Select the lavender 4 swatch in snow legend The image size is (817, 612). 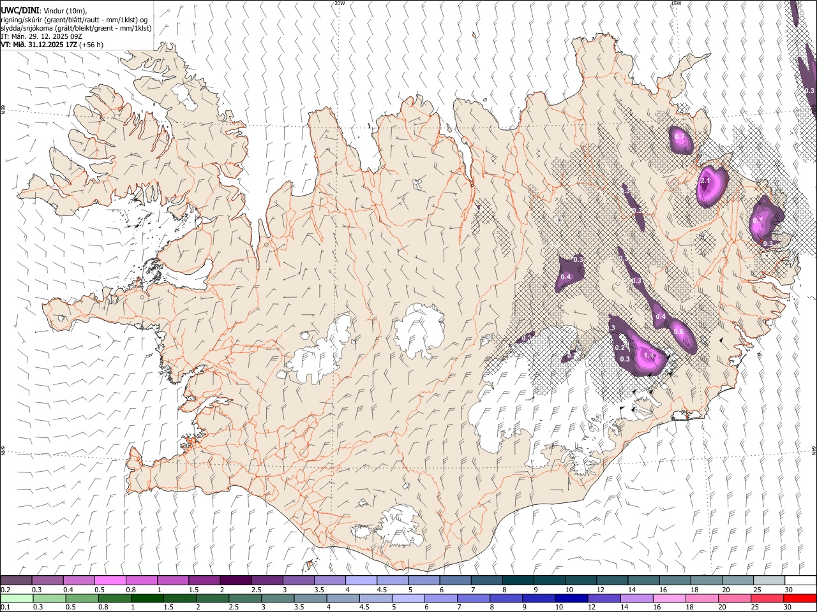coord(361,581)
